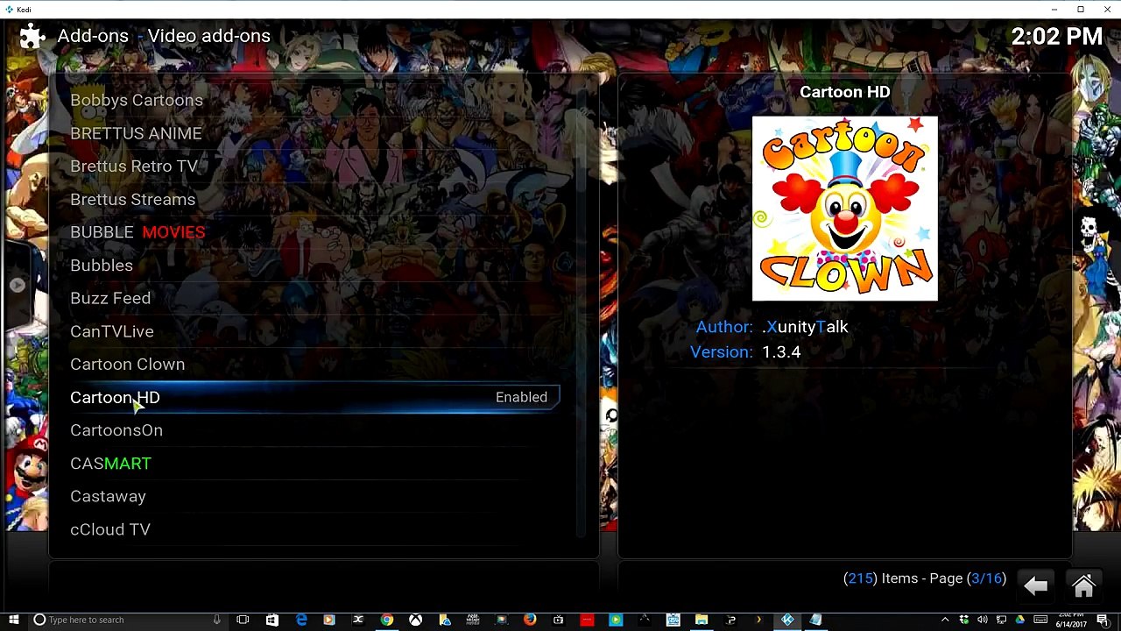Click the Kodi add-ons puzzle icon
The height and width of the screenshot is (631, 1121).
(x=32, y=36)
